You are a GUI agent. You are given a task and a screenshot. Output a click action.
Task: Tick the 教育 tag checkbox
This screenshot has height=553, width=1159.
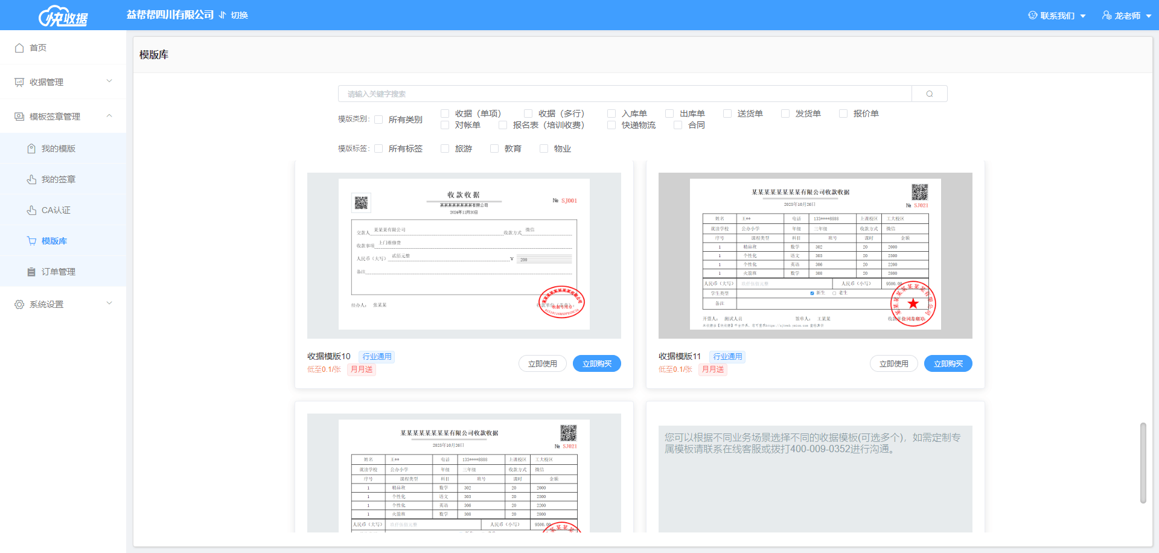(x=494, y=149)
